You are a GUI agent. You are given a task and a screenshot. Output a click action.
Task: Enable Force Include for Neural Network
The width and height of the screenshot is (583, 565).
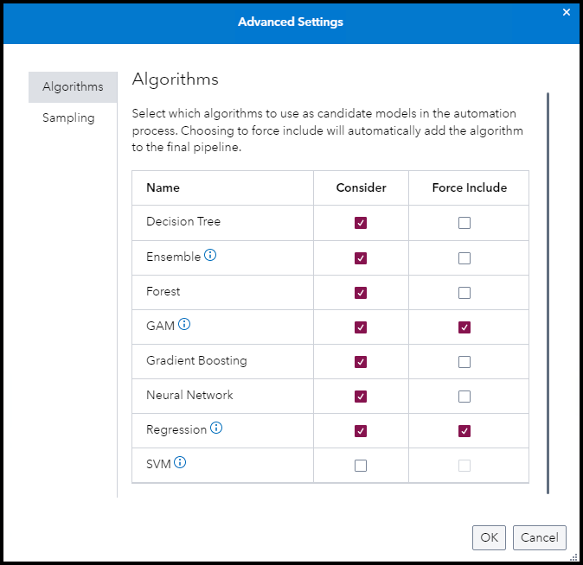click(464, 397)
